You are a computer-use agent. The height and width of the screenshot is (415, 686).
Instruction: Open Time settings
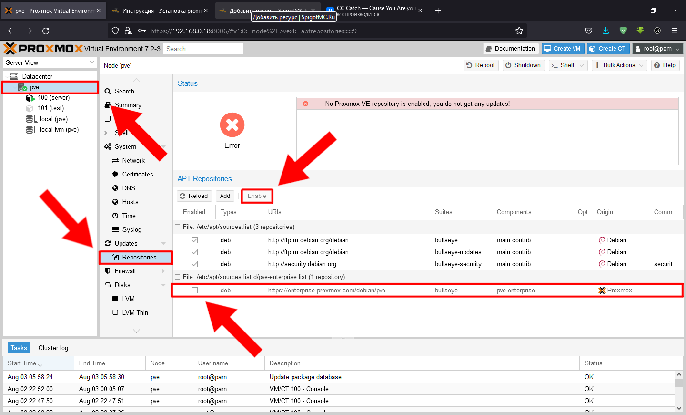coord(129,216)
